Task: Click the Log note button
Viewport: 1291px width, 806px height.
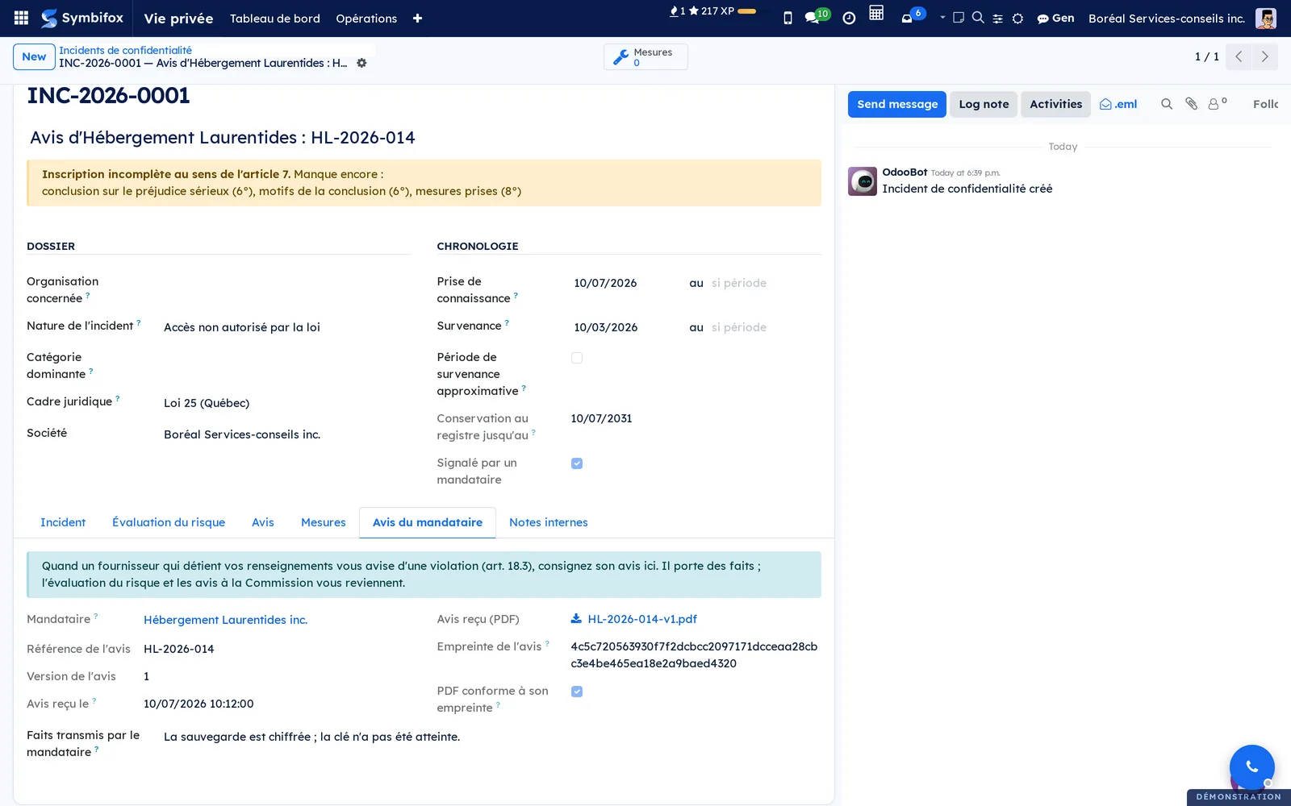Action: [x=984, y=104]
